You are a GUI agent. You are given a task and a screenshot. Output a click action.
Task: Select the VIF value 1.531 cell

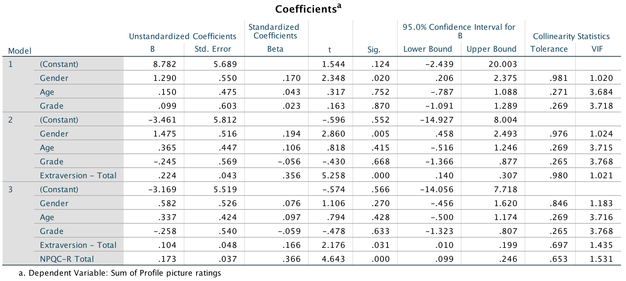pos(601,259)
